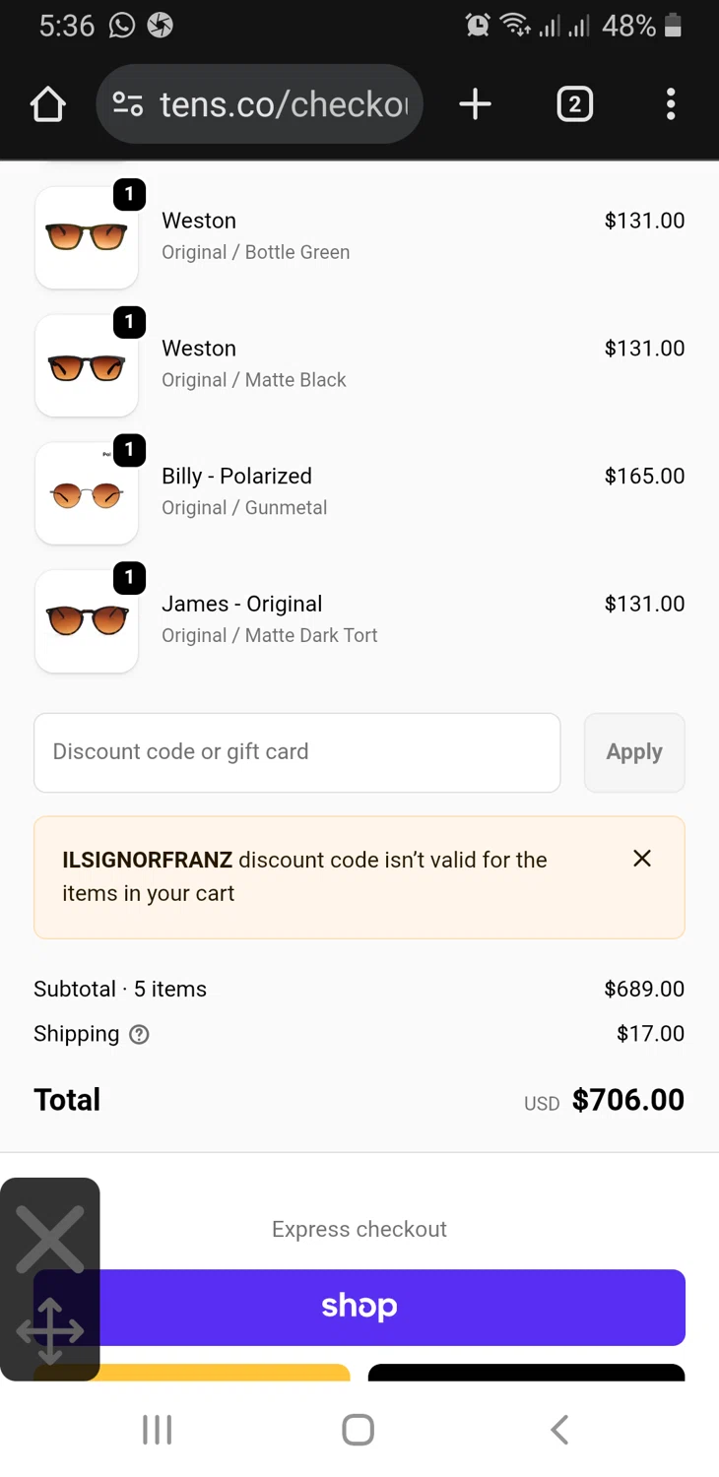Screen dimensions: 719x1477
Task: Click the Apply discount button
Action: pos(634,752)
